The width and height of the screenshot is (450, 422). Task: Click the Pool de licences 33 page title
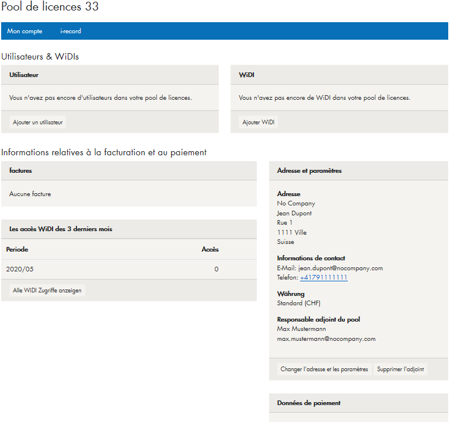pos(50,7)
